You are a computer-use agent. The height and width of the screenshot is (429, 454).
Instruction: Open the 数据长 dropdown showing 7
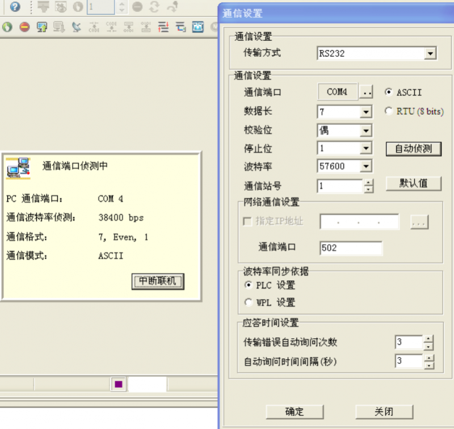click(x=366, y=112)
